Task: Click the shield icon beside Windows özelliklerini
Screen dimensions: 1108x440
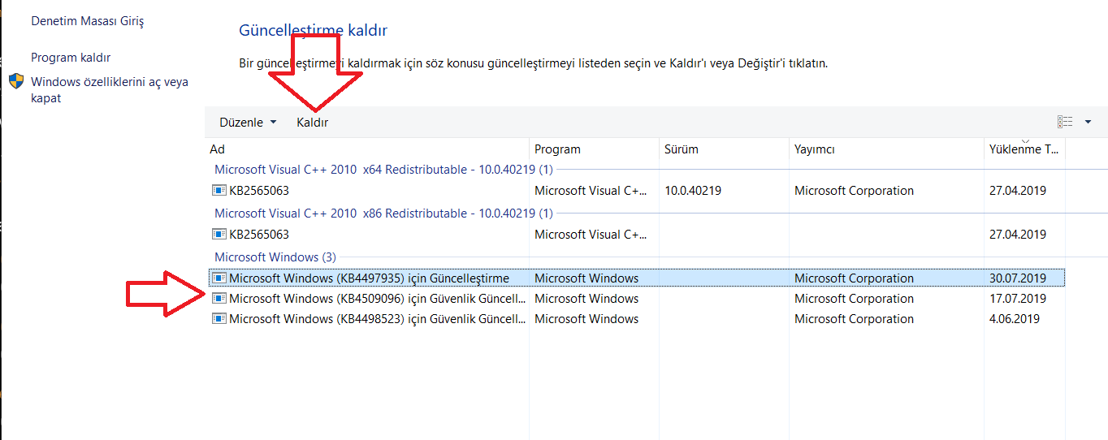Action: click(16, 82)
